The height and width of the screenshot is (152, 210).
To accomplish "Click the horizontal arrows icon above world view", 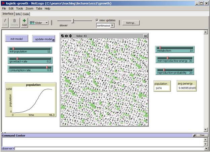I will click(66, 36).
